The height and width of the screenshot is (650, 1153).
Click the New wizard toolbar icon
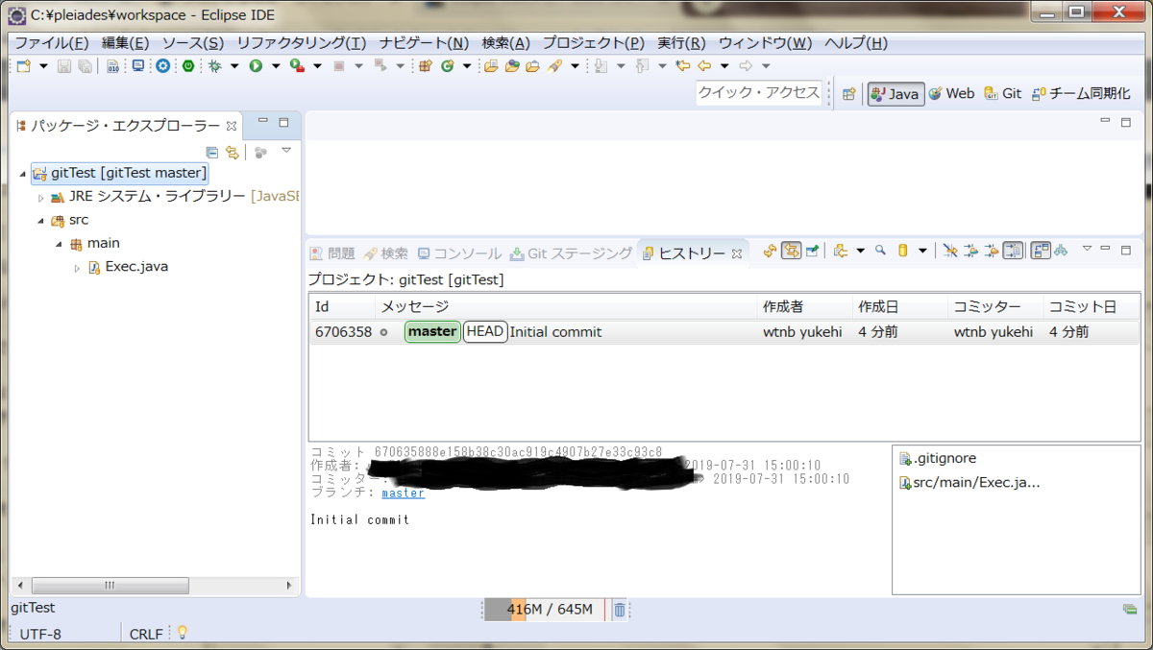coord(24,66)
